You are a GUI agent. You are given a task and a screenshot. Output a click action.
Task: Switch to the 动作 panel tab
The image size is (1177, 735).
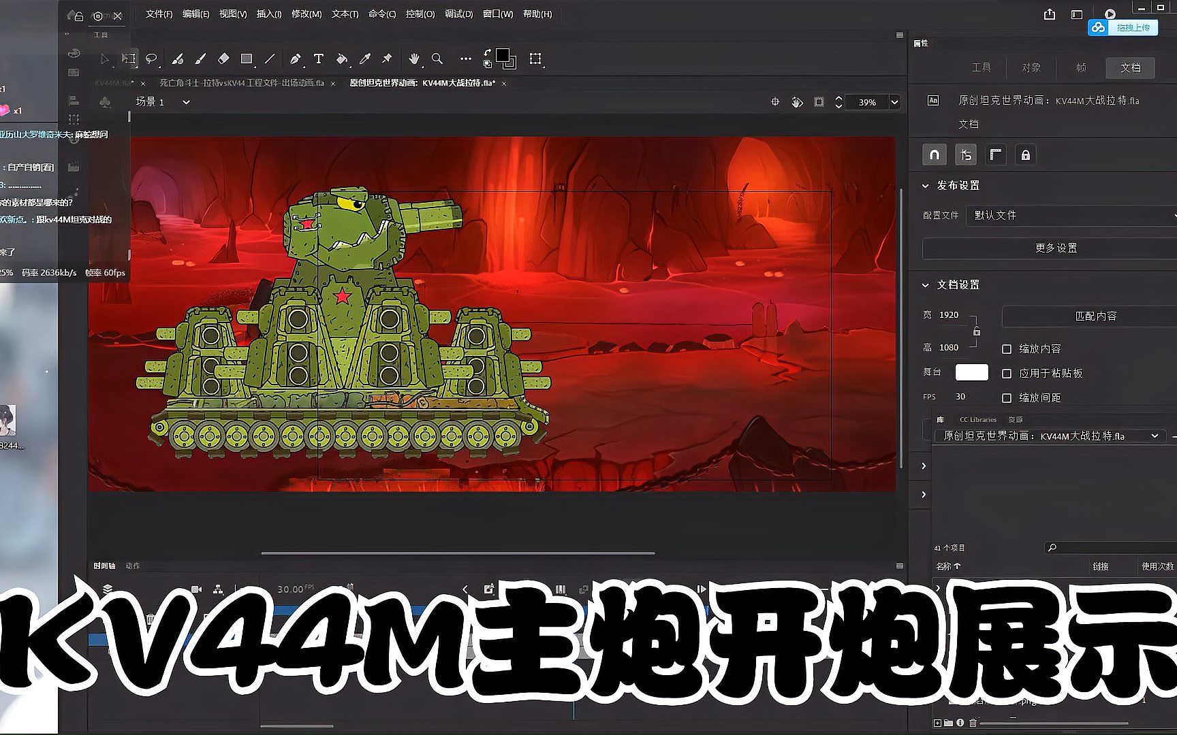[x=133, y=566]
